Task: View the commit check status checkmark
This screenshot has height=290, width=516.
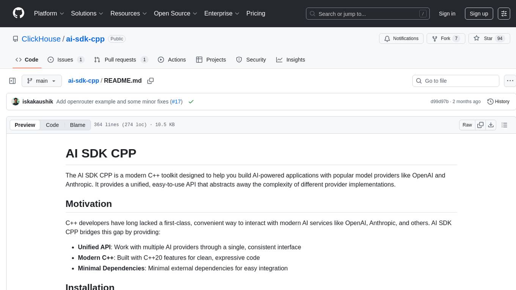Action: pyautogui.click(x=191, y=102)
